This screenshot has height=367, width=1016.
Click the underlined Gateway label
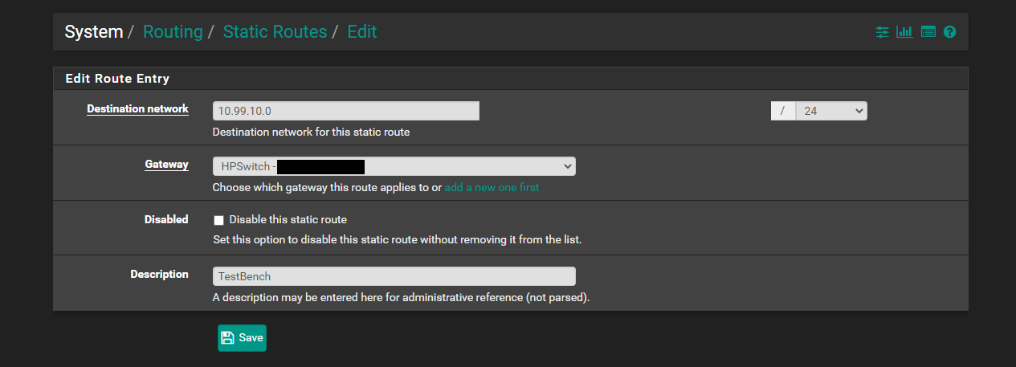[x=166, y=165]
